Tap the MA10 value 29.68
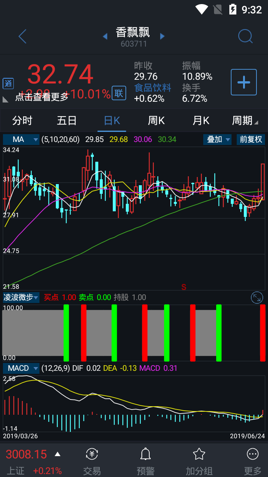 click(x=119, y=139)
